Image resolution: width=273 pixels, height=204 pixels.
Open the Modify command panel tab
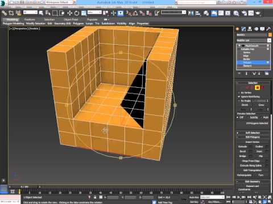click(243, 29)
